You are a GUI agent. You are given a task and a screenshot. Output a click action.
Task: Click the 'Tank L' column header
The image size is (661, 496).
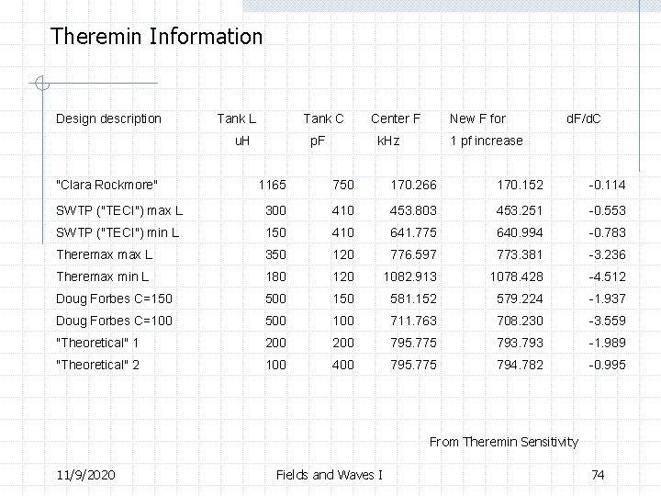point(237,118)
